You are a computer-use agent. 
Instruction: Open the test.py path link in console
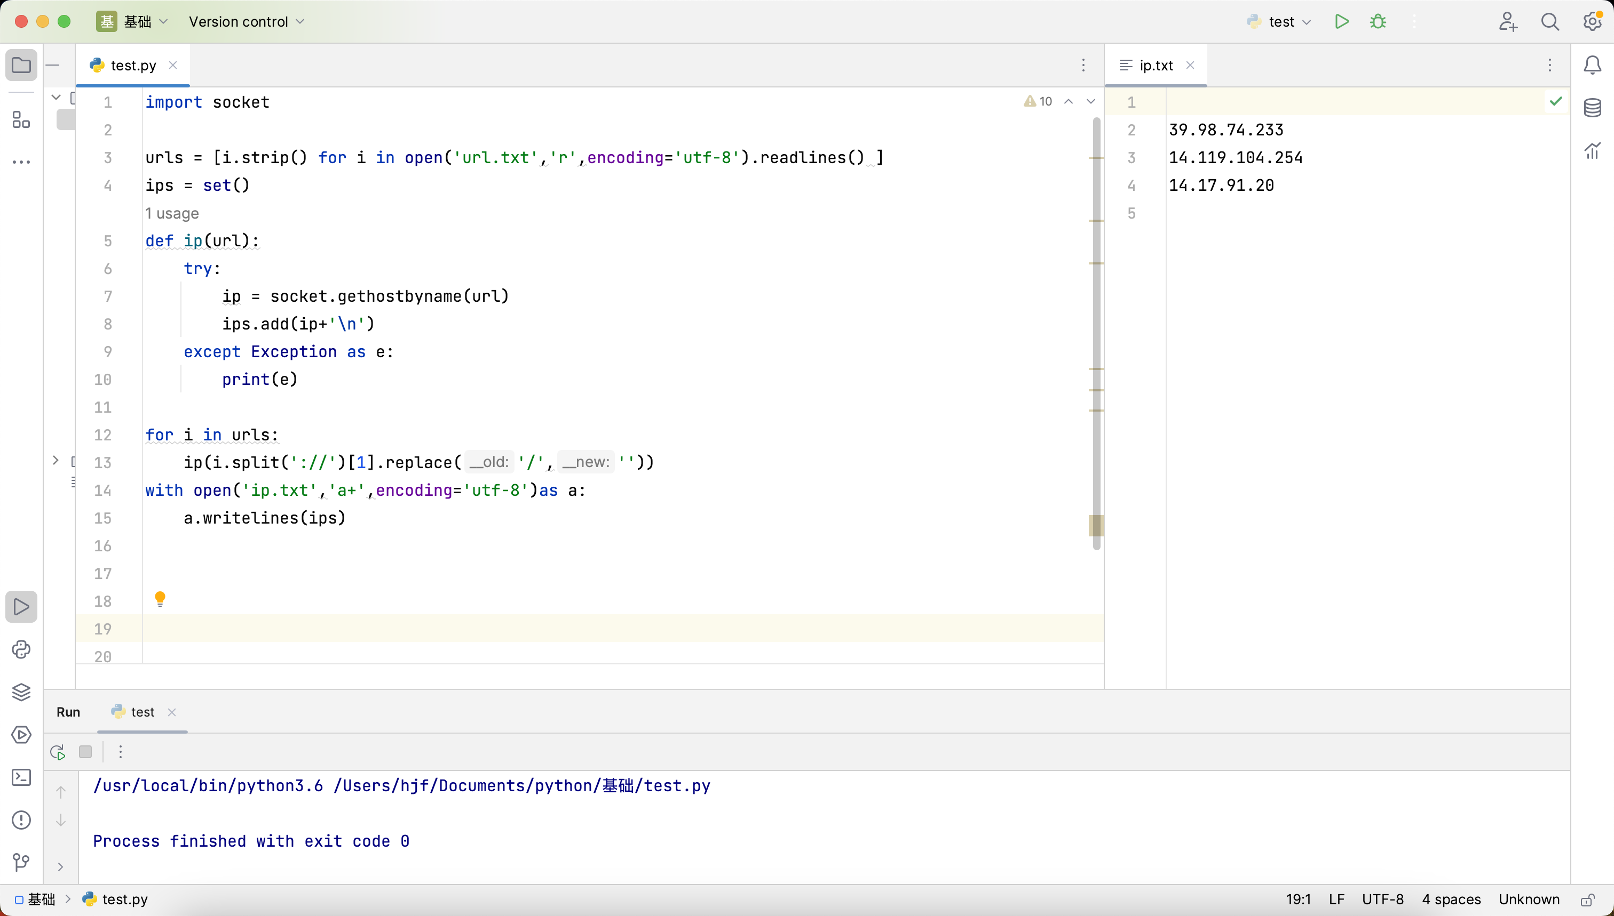[522, 786]
